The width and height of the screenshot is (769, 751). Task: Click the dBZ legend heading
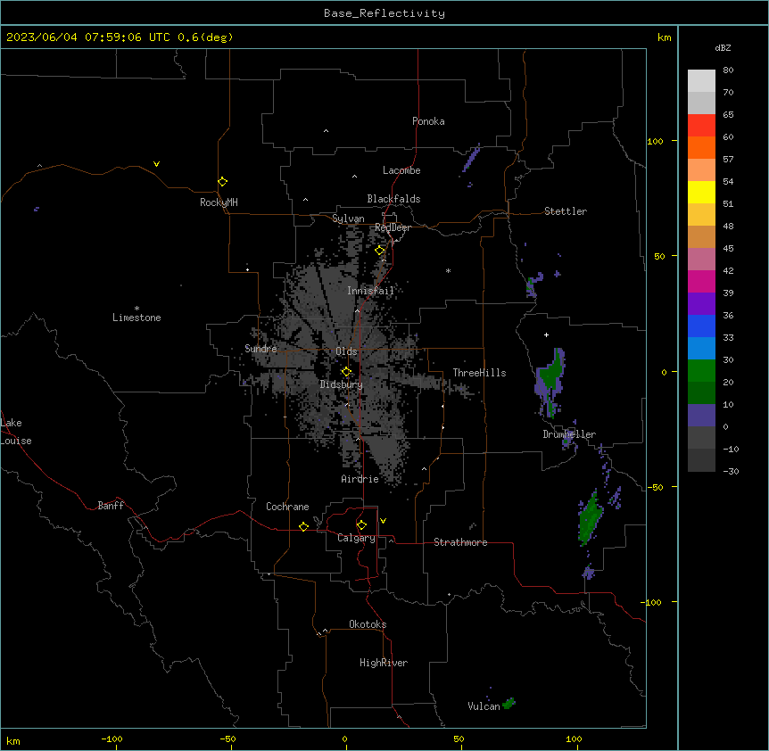click(723, 47)
